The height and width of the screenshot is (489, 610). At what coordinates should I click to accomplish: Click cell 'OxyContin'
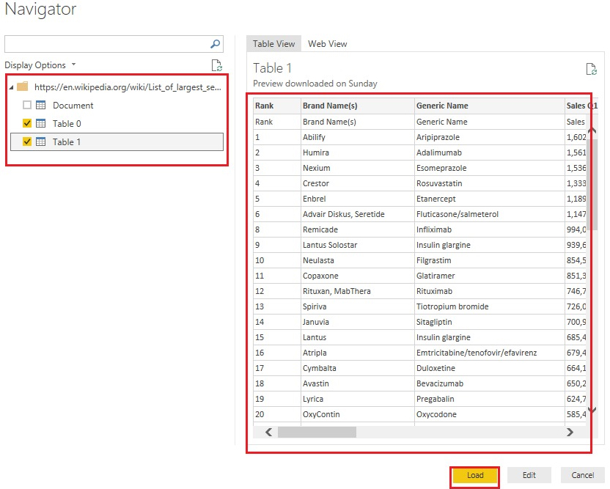tap(358, 414)
